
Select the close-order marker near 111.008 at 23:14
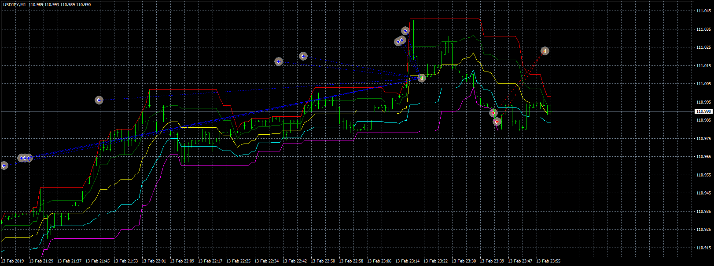pos(422,78)
